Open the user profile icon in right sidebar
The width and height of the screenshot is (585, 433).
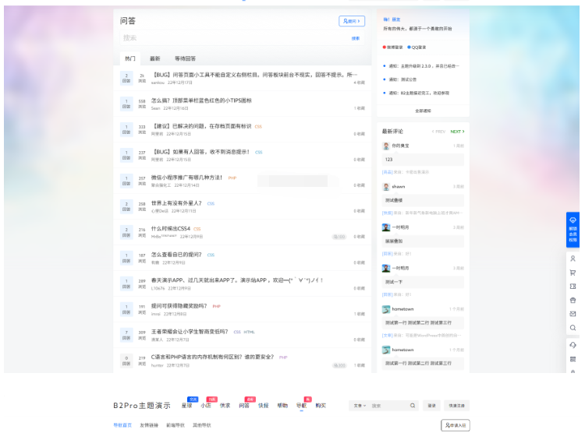pyautogui.click(x=573, y=258)
